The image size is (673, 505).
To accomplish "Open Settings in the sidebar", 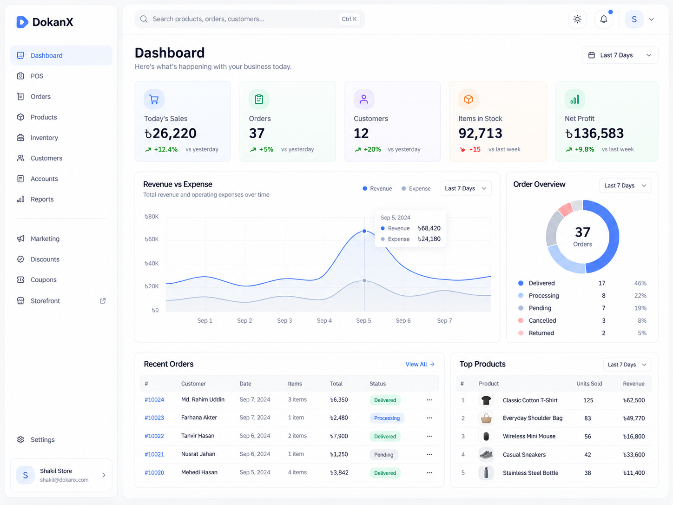I will pyautogui.click(x=61, y=439).
